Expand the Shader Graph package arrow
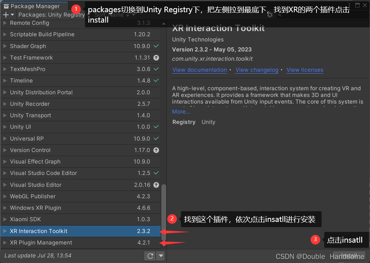 5,46
